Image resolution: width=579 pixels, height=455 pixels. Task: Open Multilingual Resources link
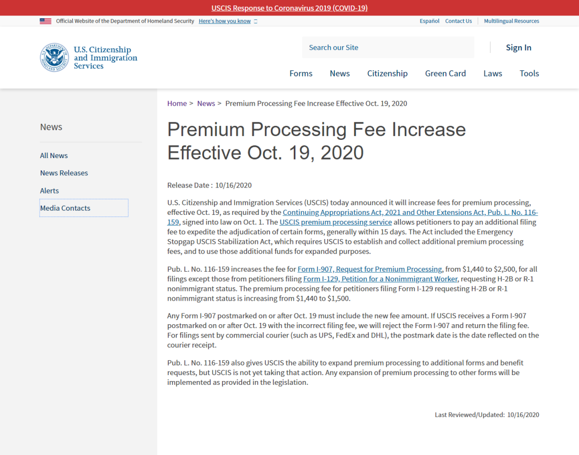pyautogui.click(x=511, y=21)
